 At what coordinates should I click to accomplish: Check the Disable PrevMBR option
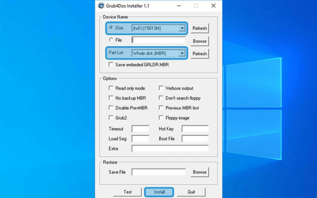click(x=111, y=108)
